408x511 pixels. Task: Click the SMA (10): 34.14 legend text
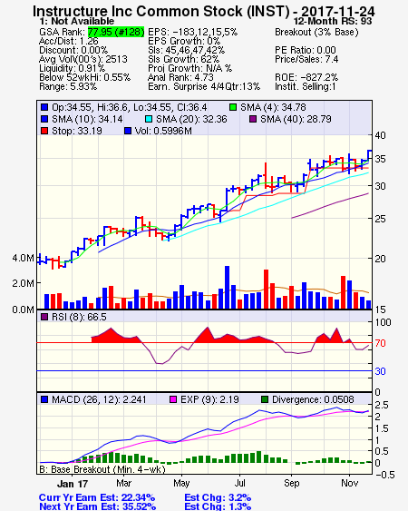point(87,119)
